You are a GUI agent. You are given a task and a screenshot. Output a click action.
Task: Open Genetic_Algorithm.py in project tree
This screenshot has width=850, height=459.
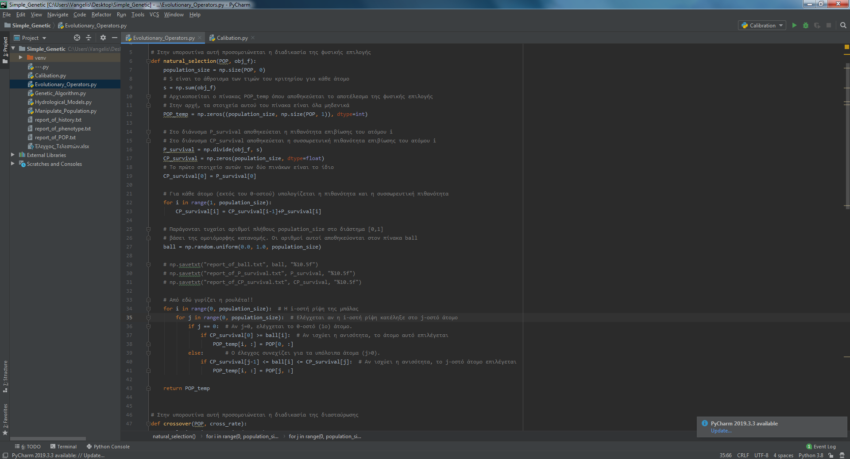pos(60,93)
